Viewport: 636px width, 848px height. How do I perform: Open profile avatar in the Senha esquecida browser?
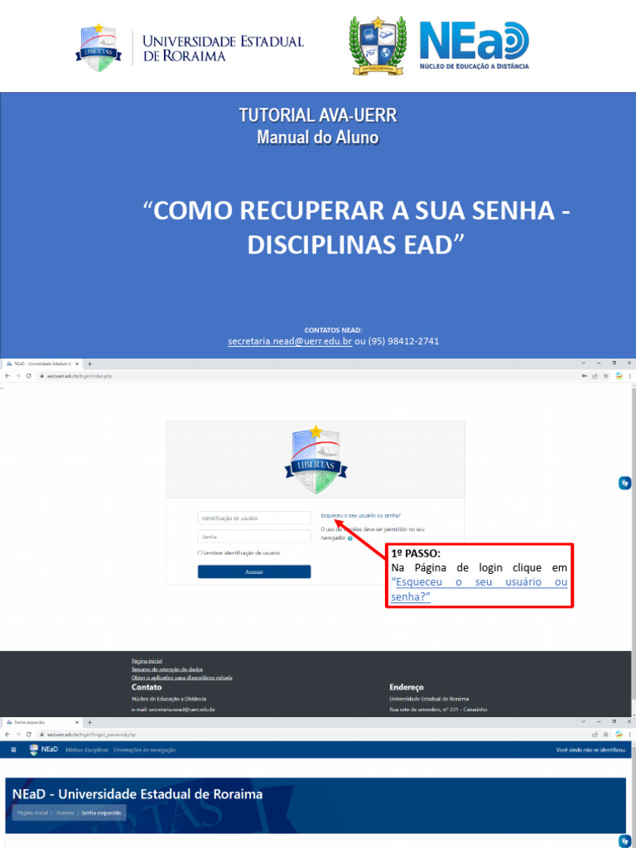(619, 735)
